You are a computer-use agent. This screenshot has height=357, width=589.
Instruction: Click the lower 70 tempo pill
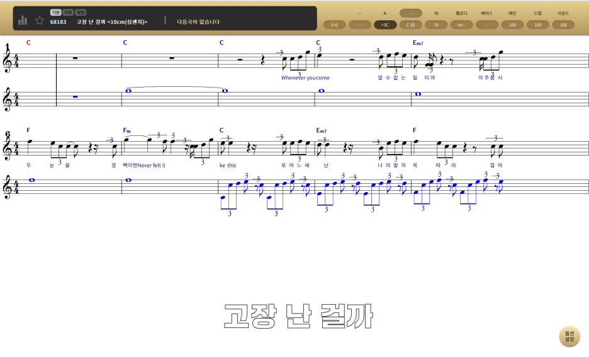pyautogui.click(x=436, y=25)
